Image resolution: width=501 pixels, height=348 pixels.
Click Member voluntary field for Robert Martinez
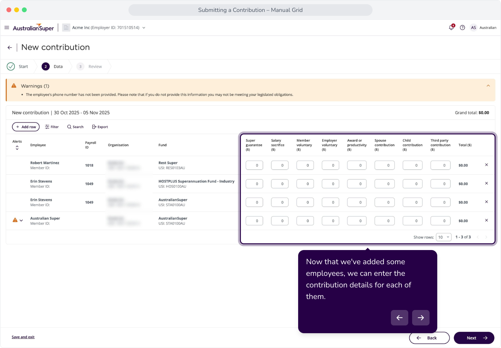[x=305, y=165]
